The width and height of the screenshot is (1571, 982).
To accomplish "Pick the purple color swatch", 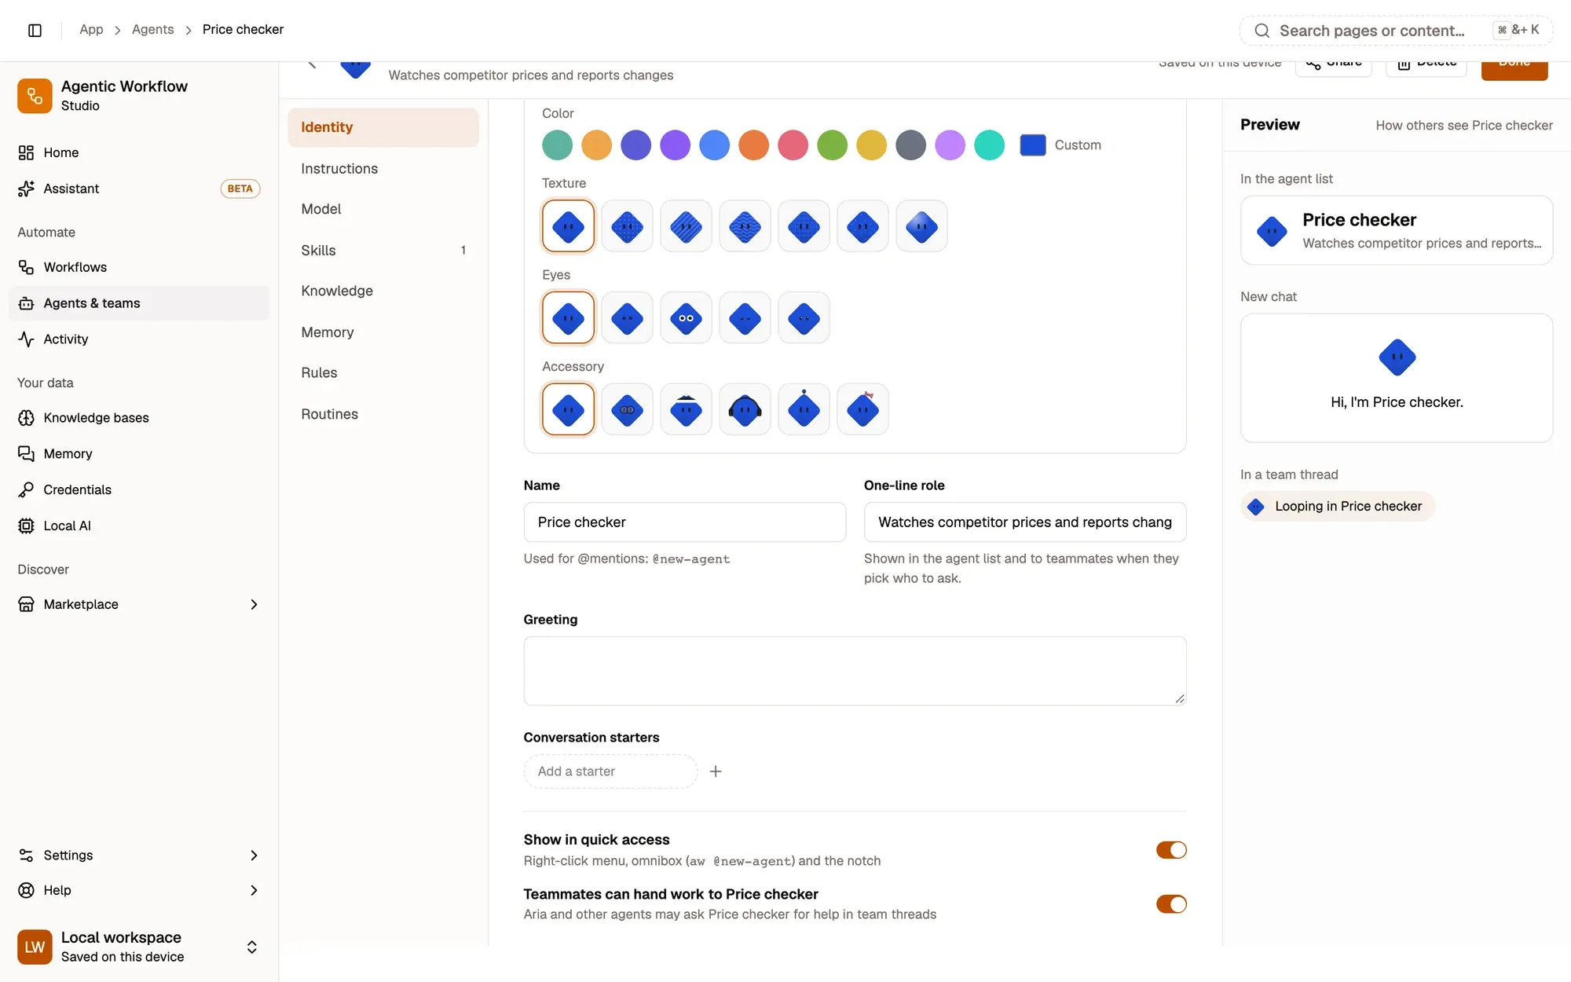I will point(675,145).
